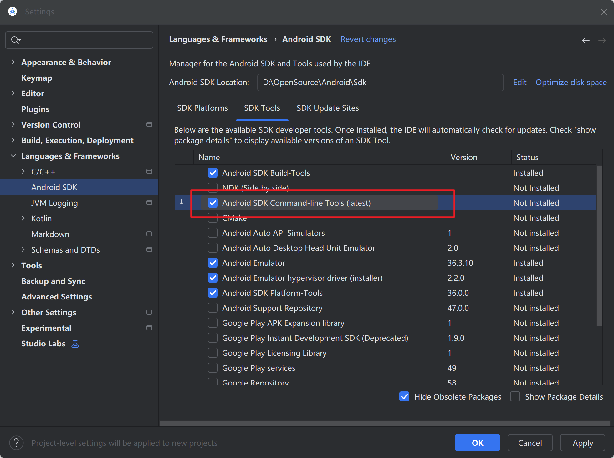Viewport: 614px width, 458px height.
Task: Click the Studio Labs flask icon
Action: pyautogui.click(x=75, y=344)
